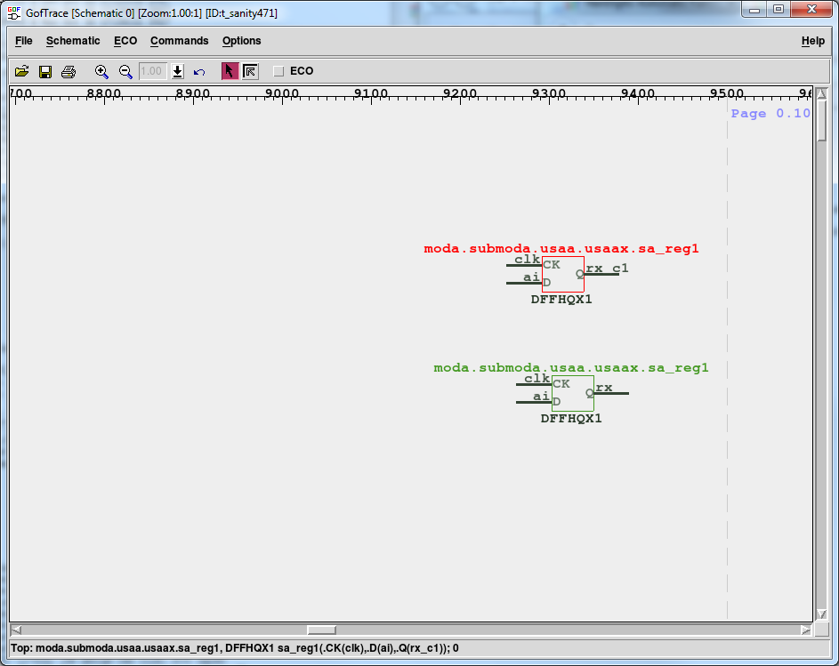This screenshot has height=666, width=839.
Task: Click the open file folder icon
Action: tap(21, 71)
